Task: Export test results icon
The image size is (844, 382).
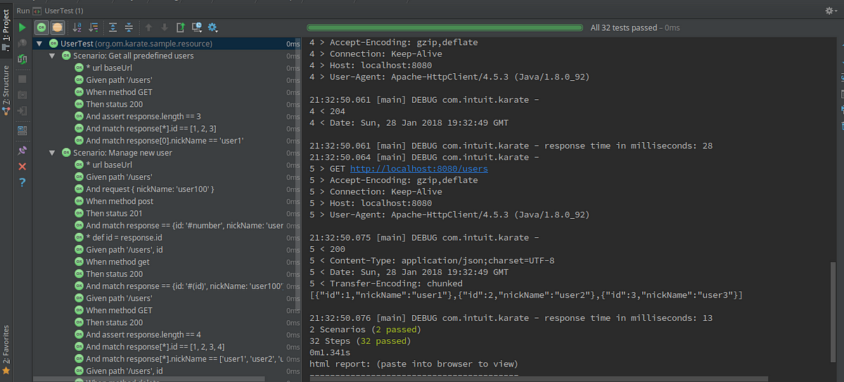Action: coord(181,27)
